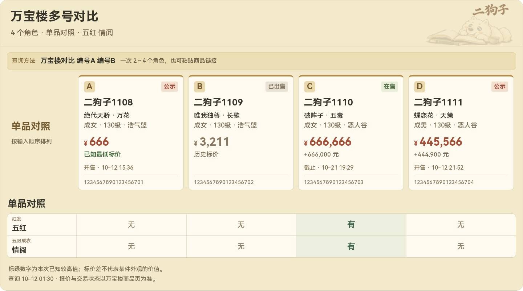
Task: Click the 公示 status tag on card A
Action: [x=170, y=86]
